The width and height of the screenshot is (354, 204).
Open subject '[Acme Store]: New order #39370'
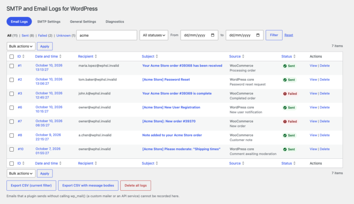169,122
